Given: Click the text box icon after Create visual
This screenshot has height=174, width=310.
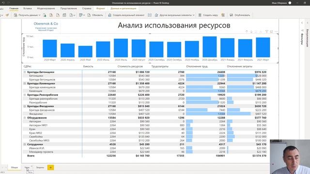Looking at the screenshot, I should pyautogui.click(x=150, y=15).
